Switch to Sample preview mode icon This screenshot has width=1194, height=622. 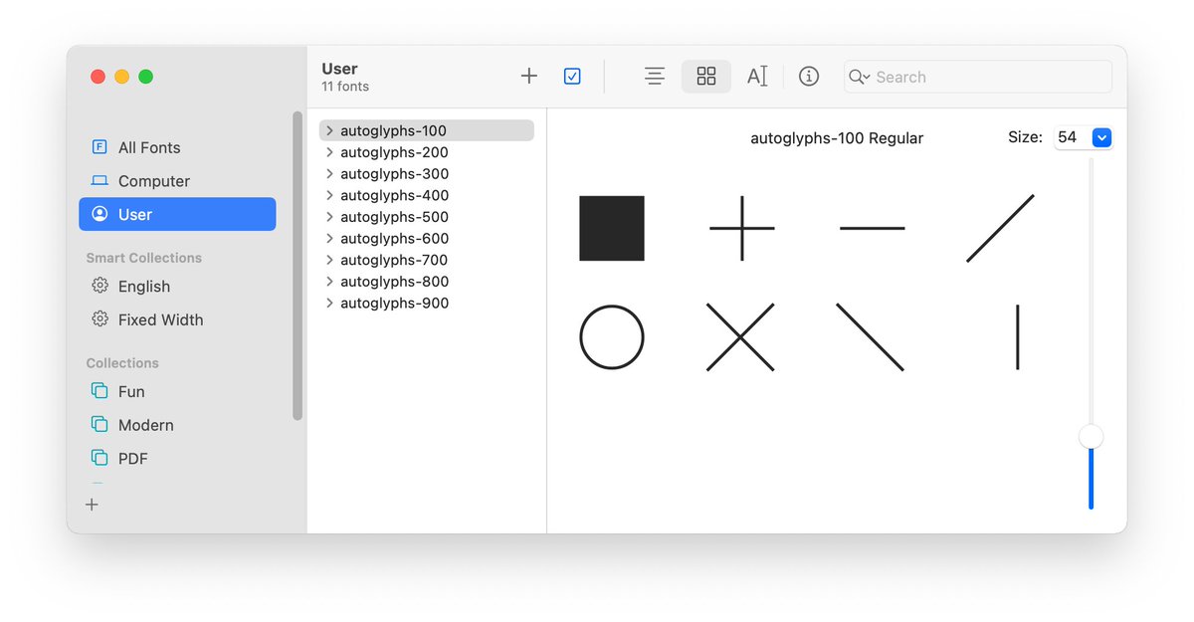pos(655,77)
